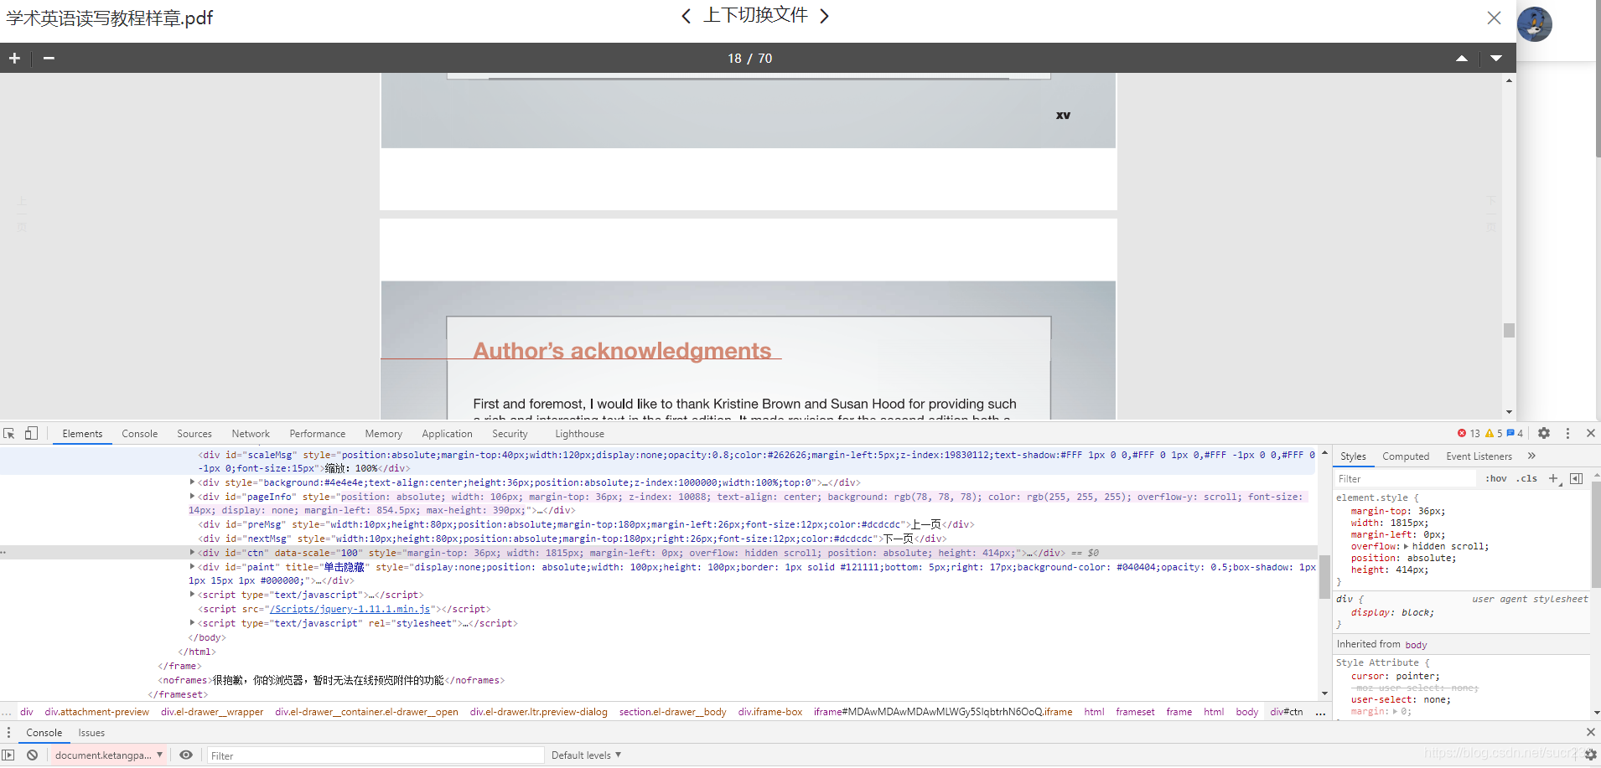Select div.iframe-box in breadcrumb
This screenshot has width=1601, height=768.
click(770, 711)
